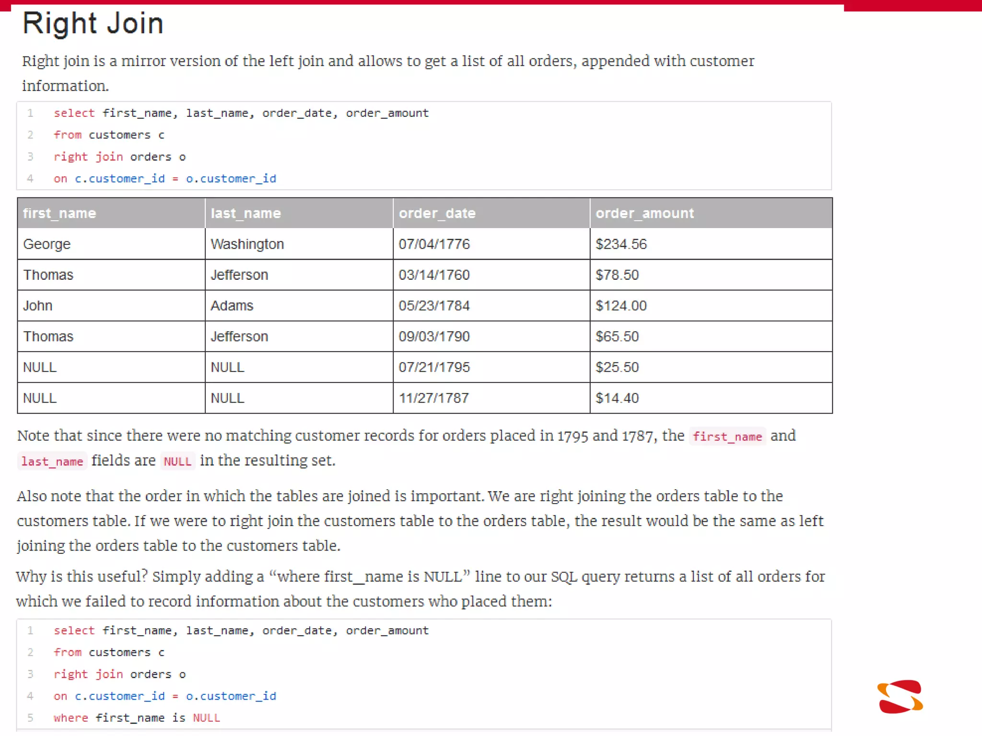Screen dimensions: 982x736
Task: Click the inline NULL code tag in paragraph
Action: pyautogui.click(x=177, y=461)
